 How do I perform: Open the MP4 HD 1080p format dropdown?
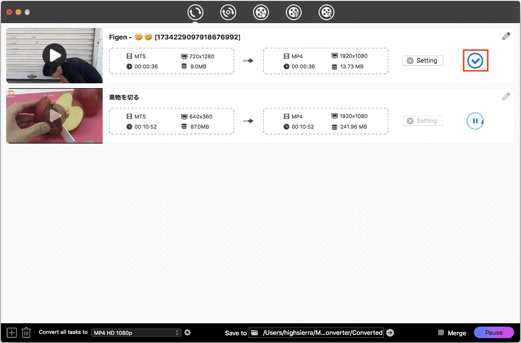click(x=136, y=333)
